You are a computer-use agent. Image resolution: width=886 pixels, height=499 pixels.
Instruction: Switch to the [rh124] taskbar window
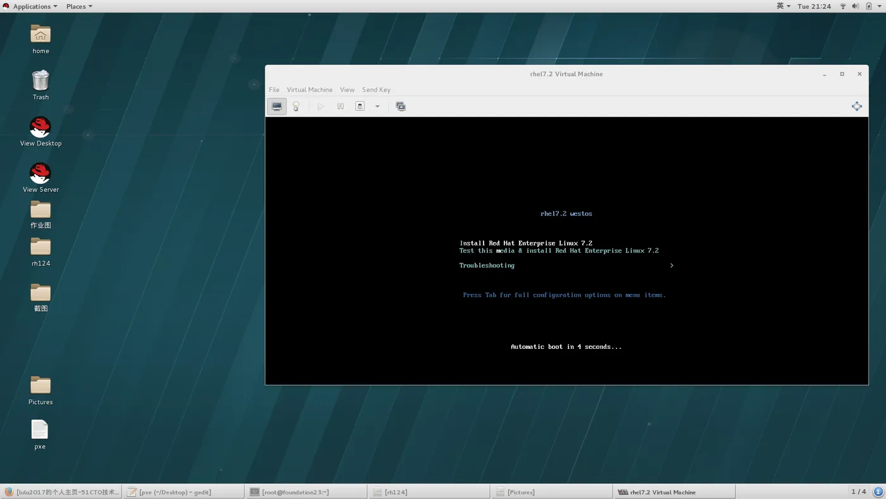pos(429,492)
